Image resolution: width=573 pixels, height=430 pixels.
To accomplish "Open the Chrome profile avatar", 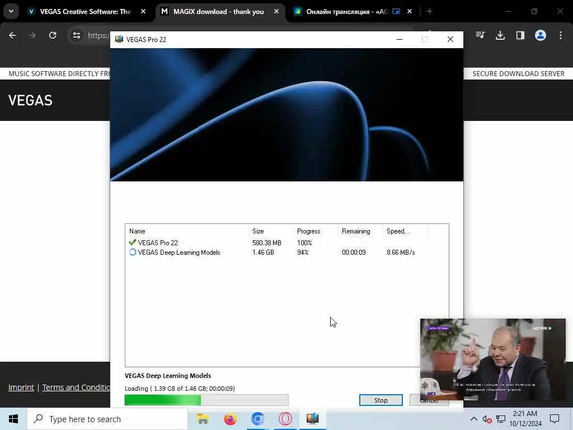I will pyautogui.click(x=541, y=35).
